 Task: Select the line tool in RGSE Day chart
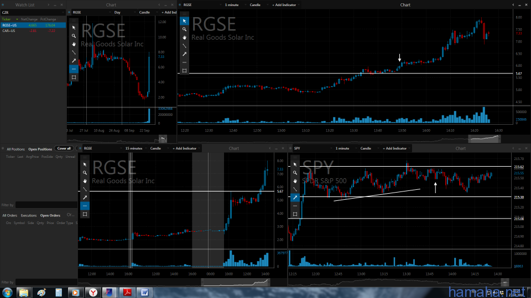pos(74,52)
